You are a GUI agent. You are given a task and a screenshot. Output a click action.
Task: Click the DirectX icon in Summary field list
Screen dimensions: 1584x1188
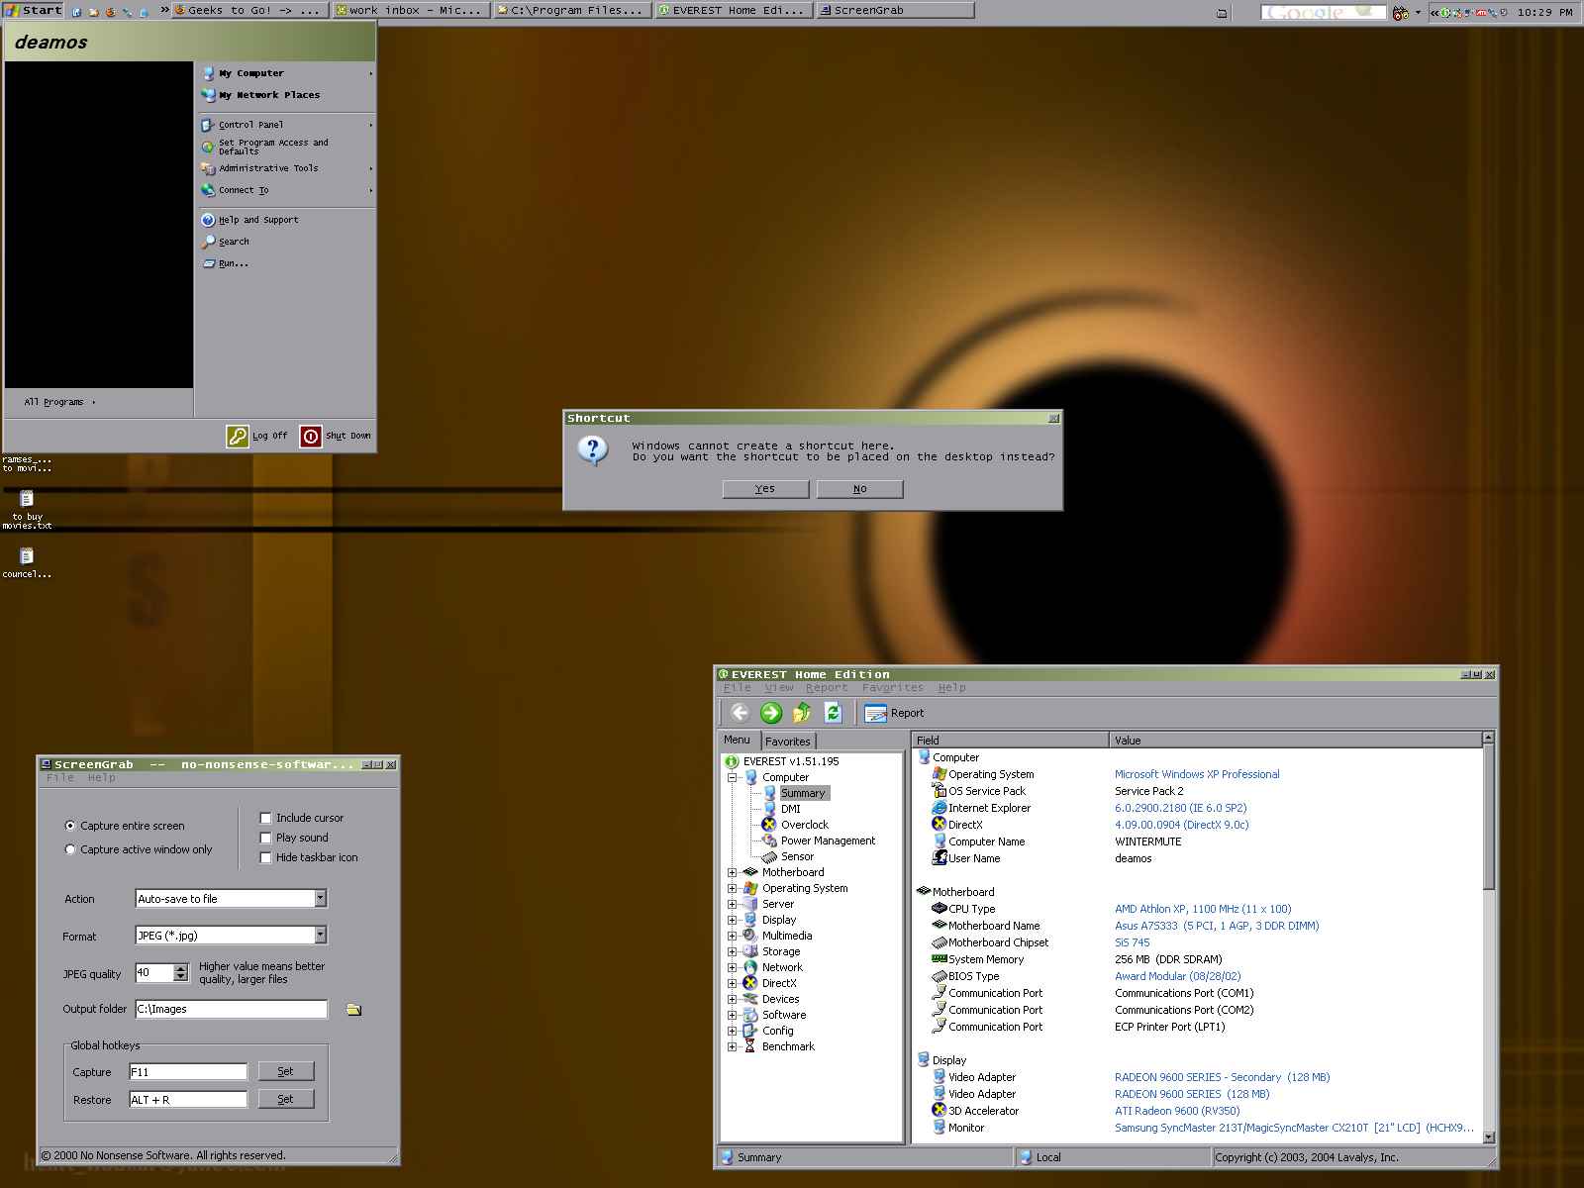(940, 825)
